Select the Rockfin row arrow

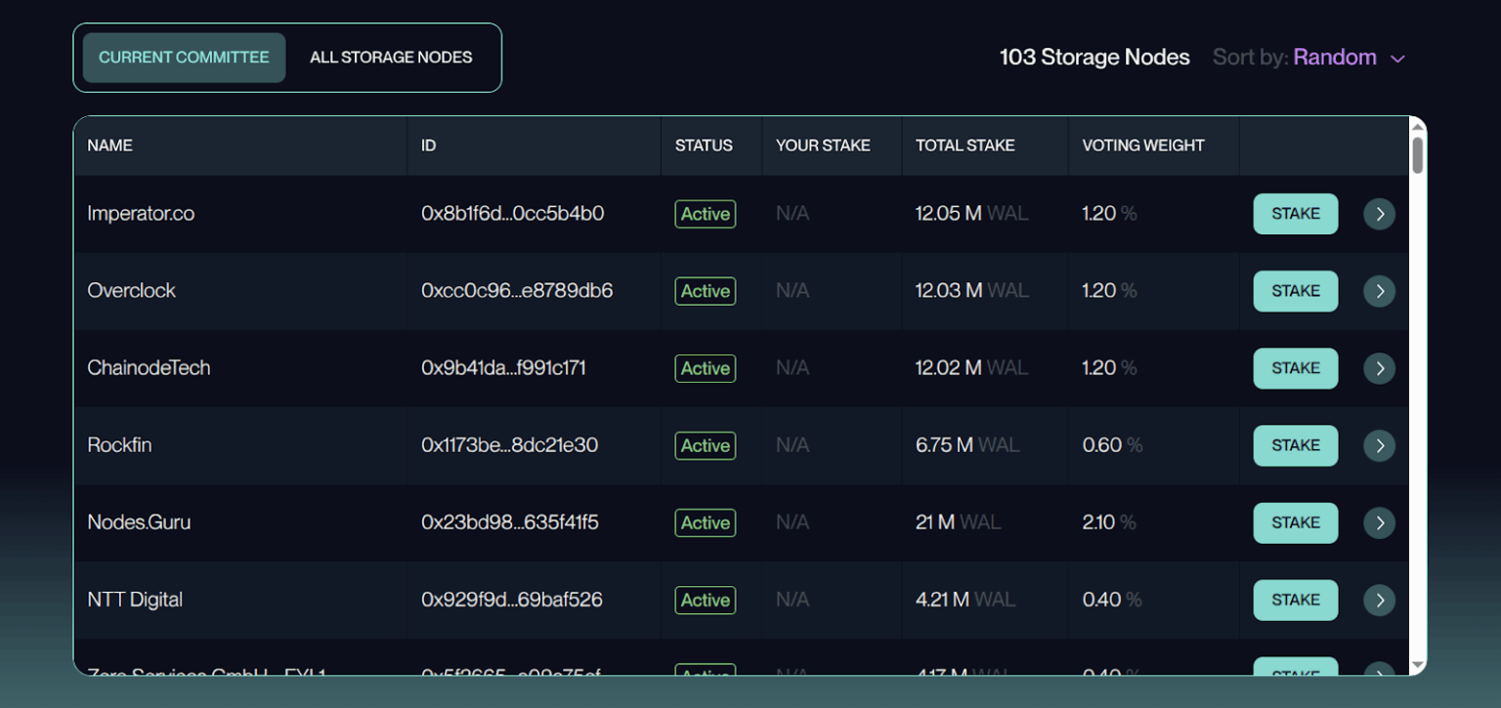pyautogui.click(x=1379, y=445)
